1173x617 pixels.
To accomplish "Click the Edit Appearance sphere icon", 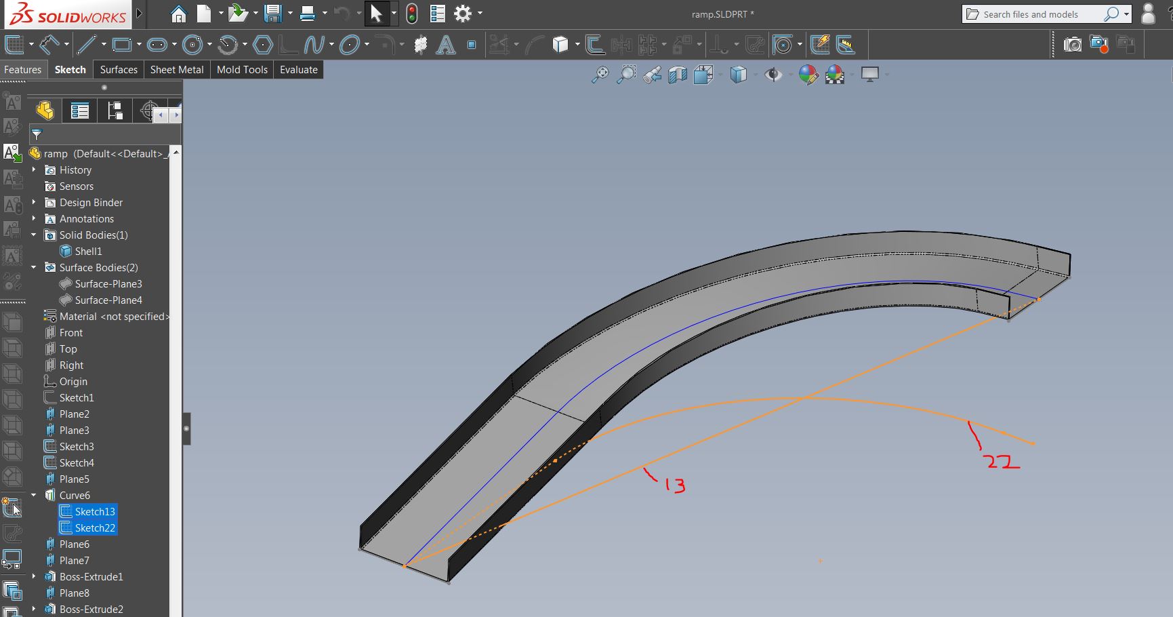I will [x=808, y=75].
